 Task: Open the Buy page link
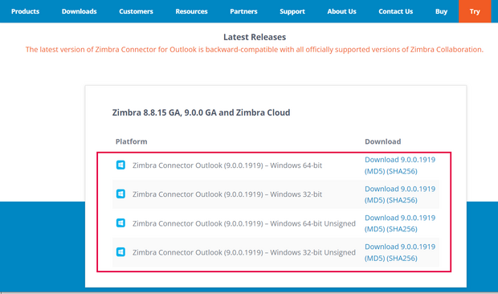pyautogui.click(x=441, y=11)
